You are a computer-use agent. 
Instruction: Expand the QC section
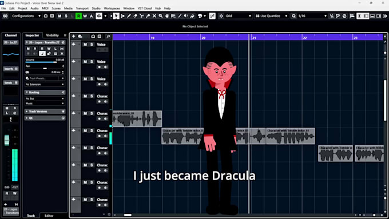click(45, 118)
